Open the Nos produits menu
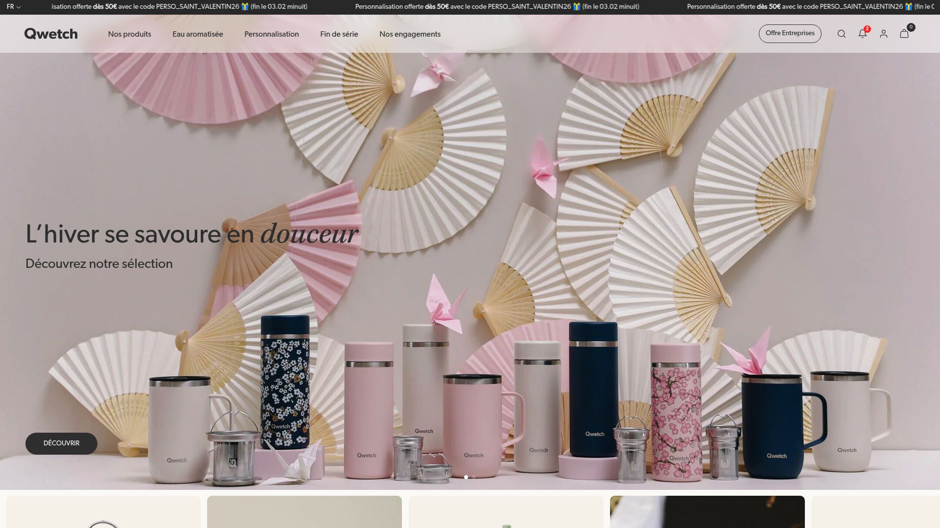The height and width of the screenshot is (528, 940). (x=130, y=34)
